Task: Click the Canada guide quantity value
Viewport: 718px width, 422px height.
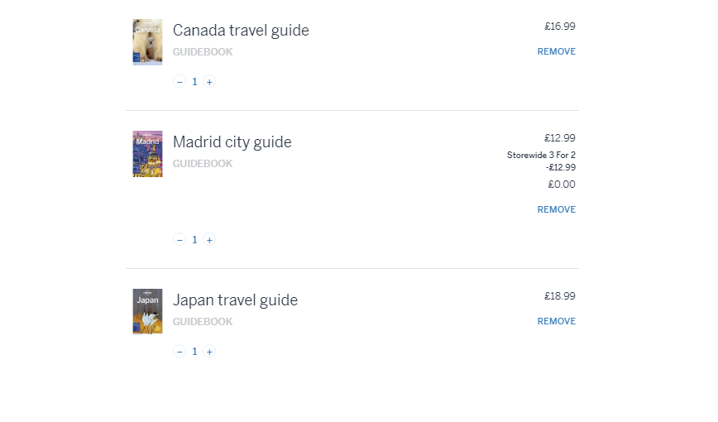Action: 194,82
